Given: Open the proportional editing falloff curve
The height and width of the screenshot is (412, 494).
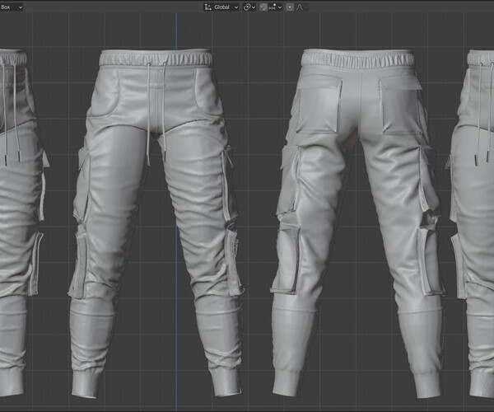Looking at the screenshot, I should pos(301,7).
